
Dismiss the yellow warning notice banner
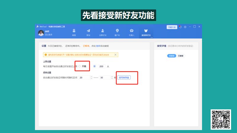point(116,55)
